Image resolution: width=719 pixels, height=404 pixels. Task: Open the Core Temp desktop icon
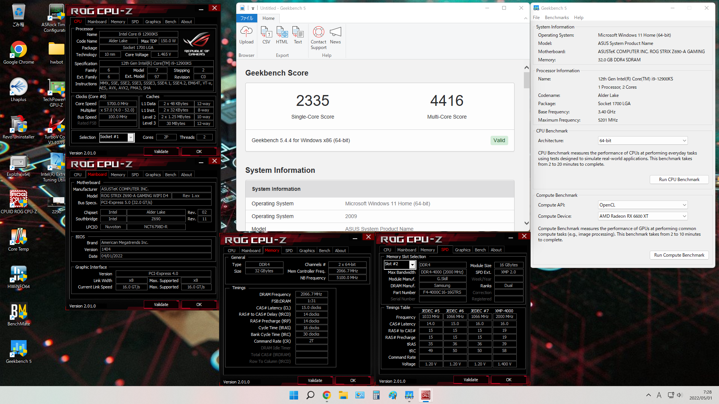[x=19, y=240]
